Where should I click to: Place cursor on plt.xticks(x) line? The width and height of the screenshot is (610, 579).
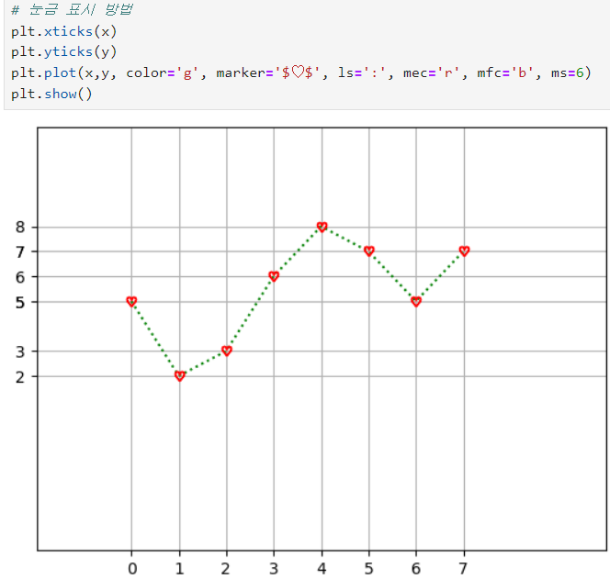63,31
